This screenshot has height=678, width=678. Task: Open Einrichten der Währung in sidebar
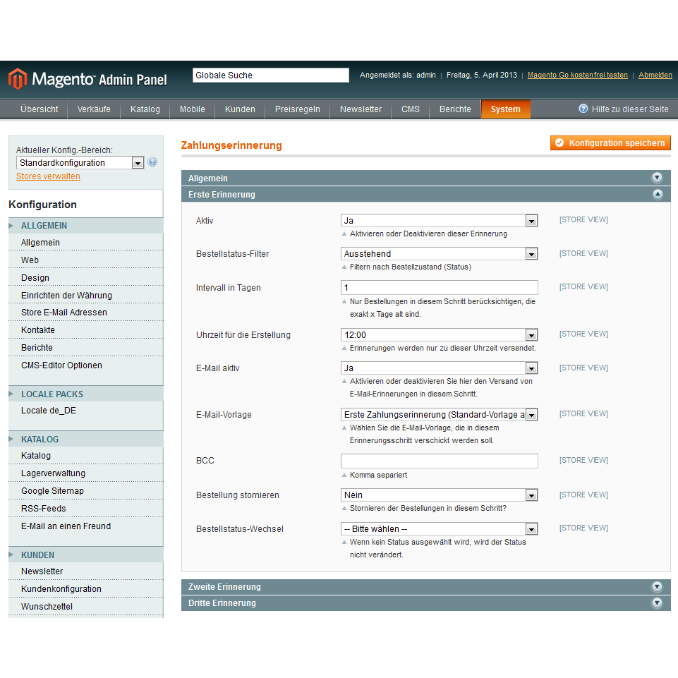85,296
